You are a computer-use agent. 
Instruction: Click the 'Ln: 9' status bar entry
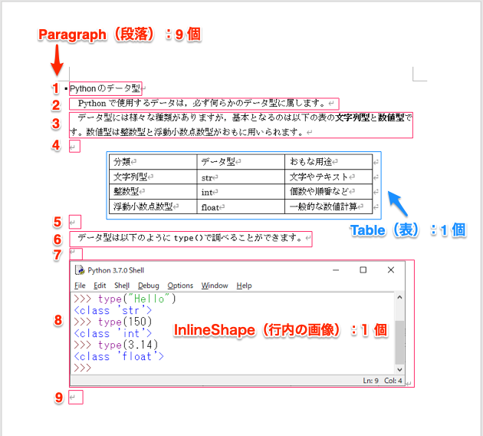click(370, 381)
